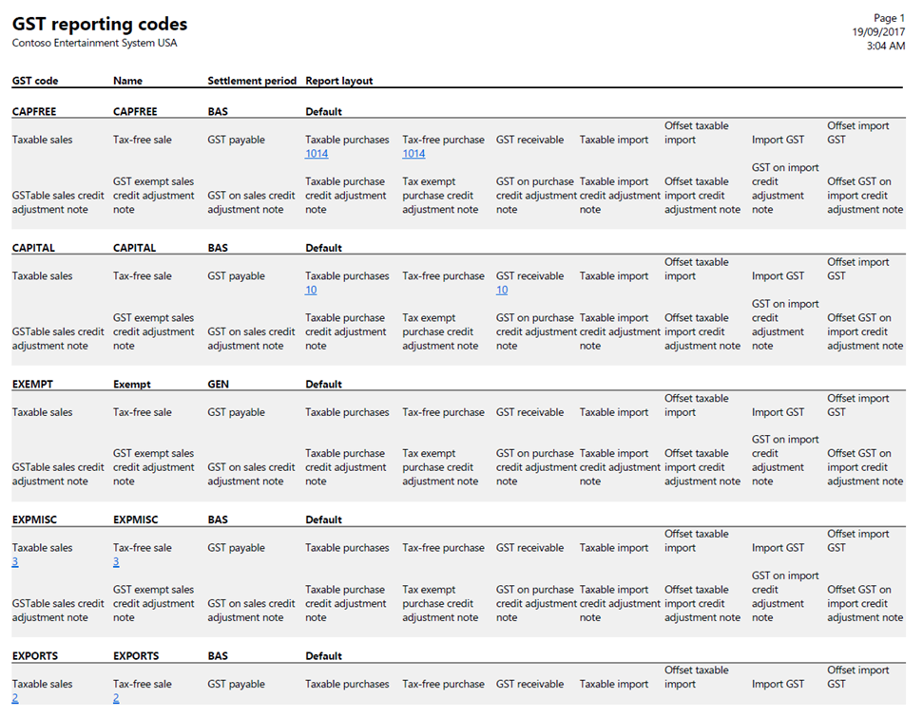The width and height of the screenshot is (923, 717).
Task: Open the 1014 link under CAPFREE Tax-free purchase
Action: 413,154
